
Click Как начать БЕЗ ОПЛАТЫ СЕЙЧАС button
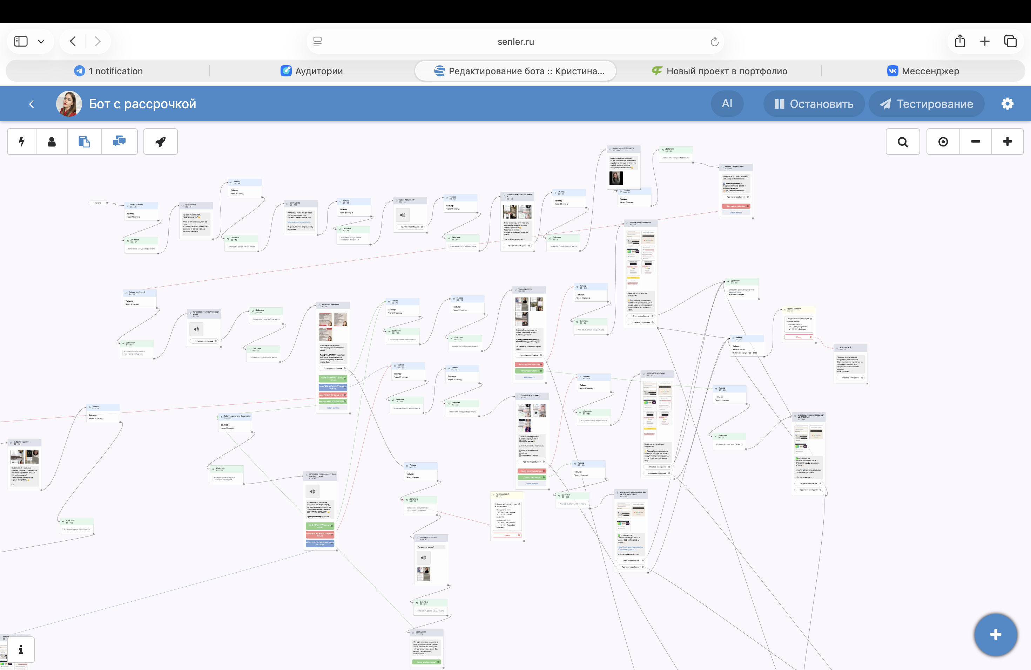(333, 401)
